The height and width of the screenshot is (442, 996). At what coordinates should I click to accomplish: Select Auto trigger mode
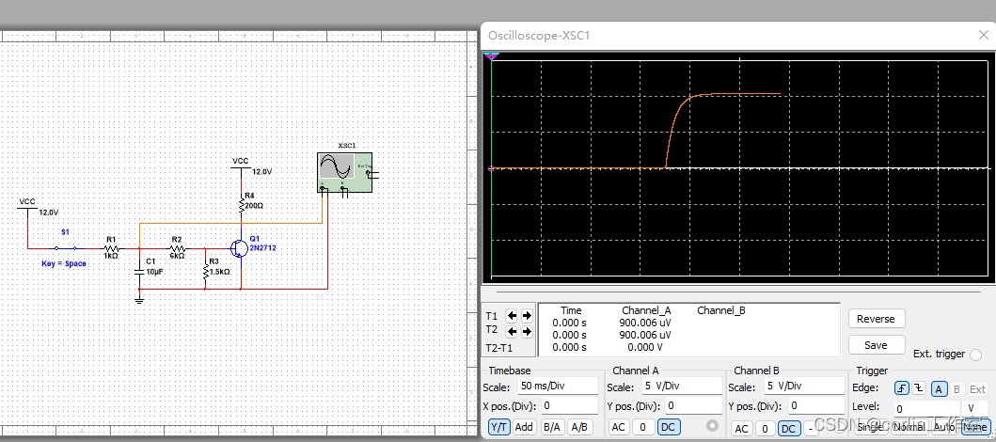point(943,427)
